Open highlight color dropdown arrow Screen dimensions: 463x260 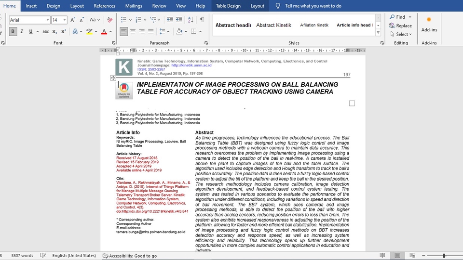(x=96, y=31)
